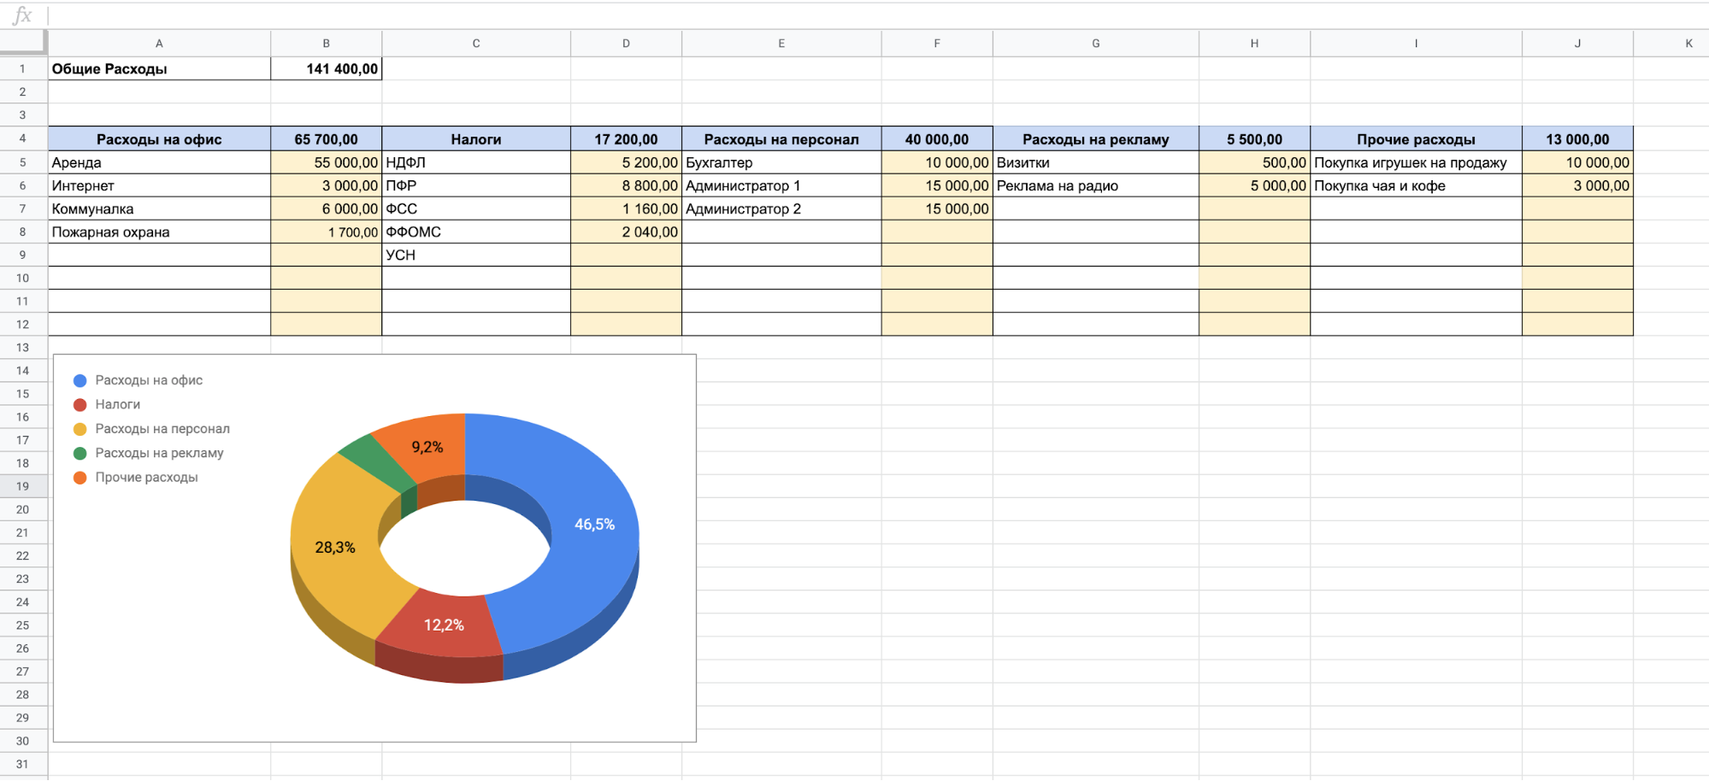Screen dimensions: 1709x781
Task: Click taxes total 17 200,00
Action: click(626, 139)
